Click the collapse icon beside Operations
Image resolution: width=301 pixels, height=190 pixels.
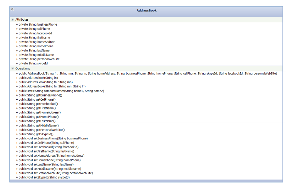tap(12, 68)
